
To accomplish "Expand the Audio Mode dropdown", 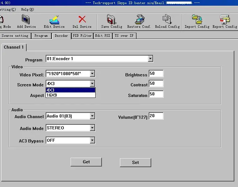I will [92, 128].
